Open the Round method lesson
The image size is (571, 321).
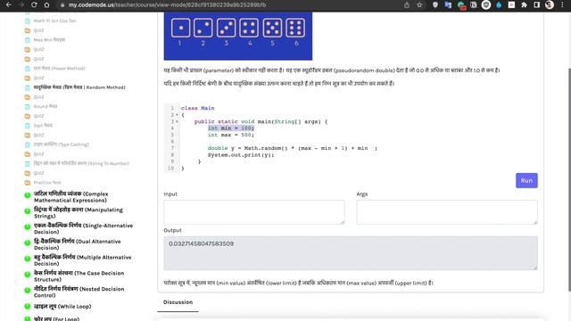[46, 106]
